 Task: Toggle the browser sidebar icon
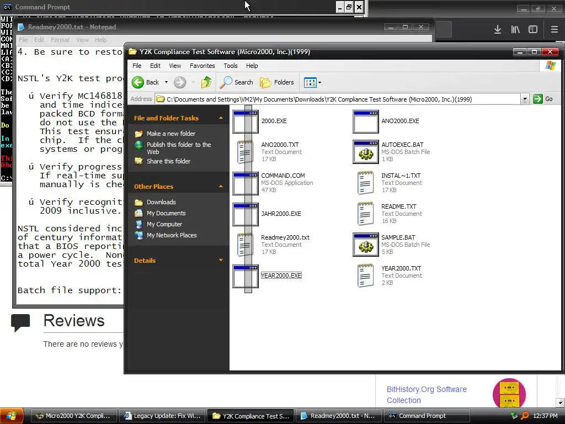click(533, 30)
